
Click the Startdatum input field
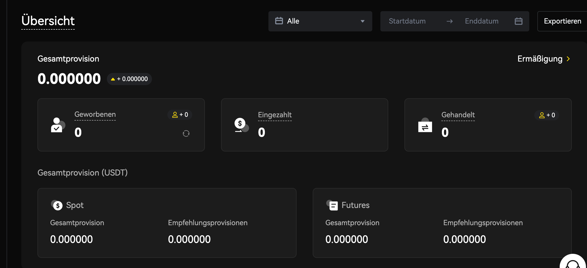point(407,21)
